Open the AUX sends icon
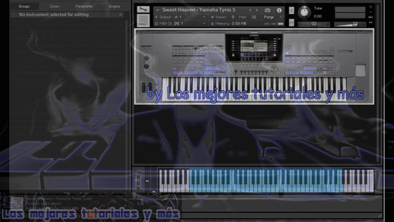This screenshot has height=222, width=394. pos(371,17)
